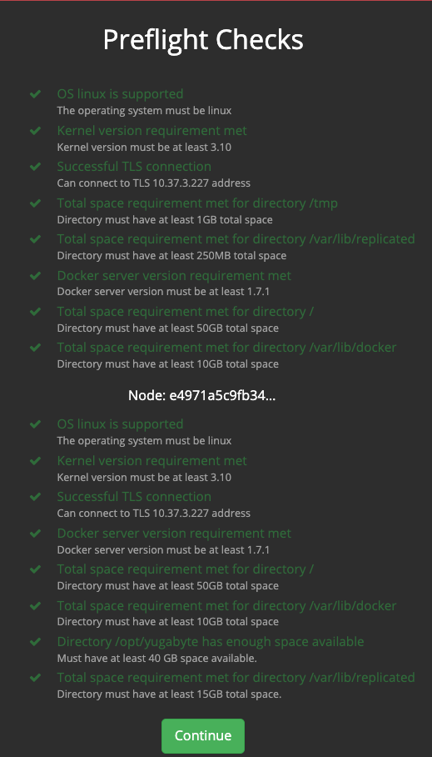The width and height of the screenshot is (432, 757).
Task: Click checkmark next to /tmp directory space check
Action: click(35, 203)
